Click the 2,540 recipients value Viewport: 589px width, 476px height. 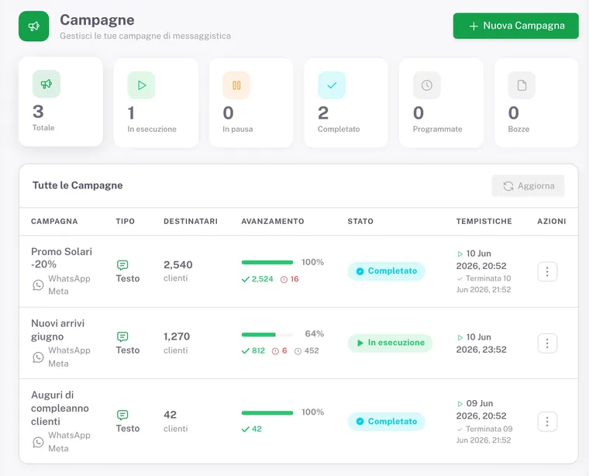(x=178, y=265)
